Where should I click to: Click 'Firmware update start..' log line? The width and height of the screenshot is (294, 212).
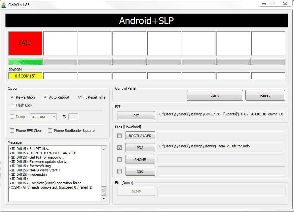pyautogui.click(x=38, y=162)
